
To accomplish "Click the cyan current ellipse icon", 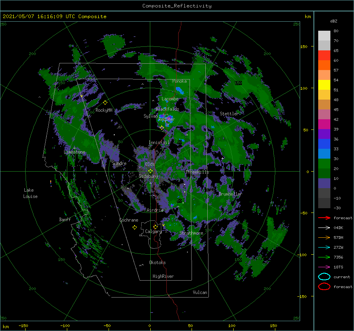I will [x=324, y=277].
